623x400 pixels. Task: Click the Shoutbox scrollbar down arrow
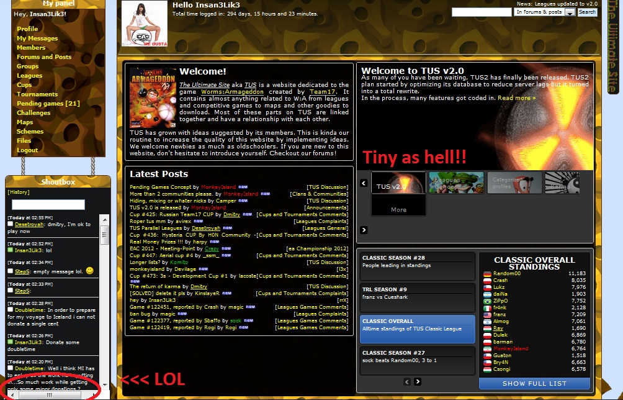click(x=105, y=384)
